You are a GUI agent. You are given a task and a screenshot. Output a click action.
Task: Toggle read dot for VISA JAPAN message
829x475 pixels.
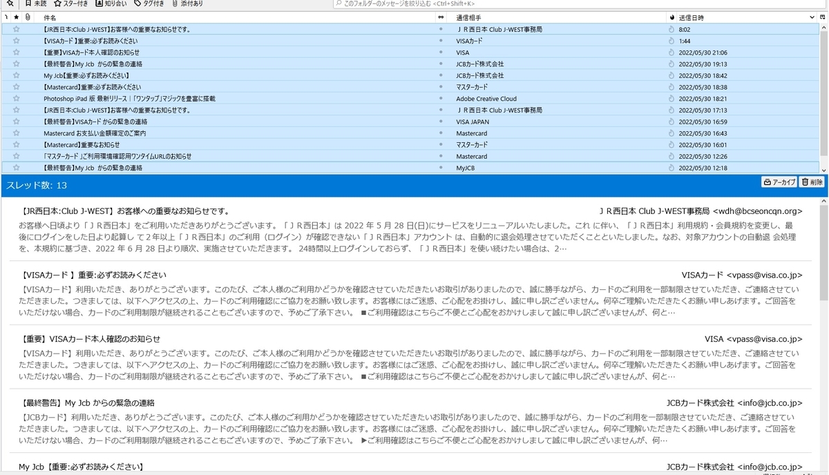(x=441, y=122)
